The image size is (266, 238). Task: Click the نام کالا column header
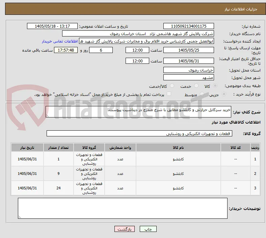pos(178,148)
